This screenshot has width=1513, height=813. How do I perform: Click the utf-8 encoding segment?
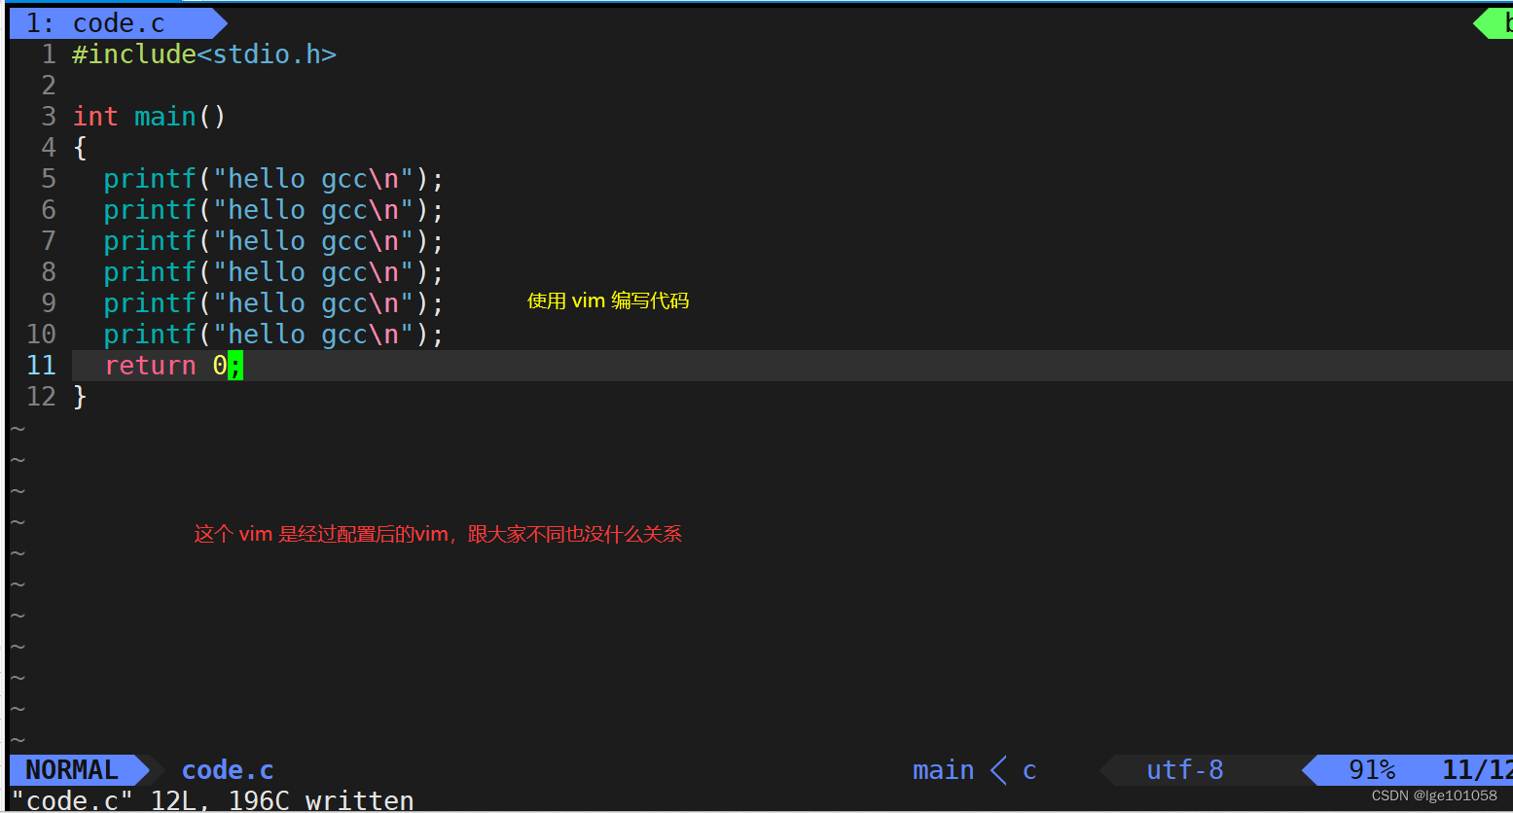coord(1184,770)
